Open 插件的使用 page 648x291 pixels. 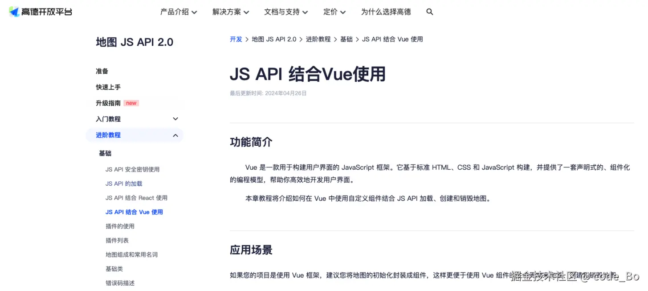[x=120, y=226]
